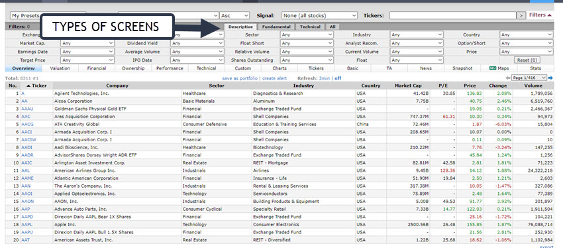Go to the next results page arrow

pyautogui.click(x=550, y=78)
